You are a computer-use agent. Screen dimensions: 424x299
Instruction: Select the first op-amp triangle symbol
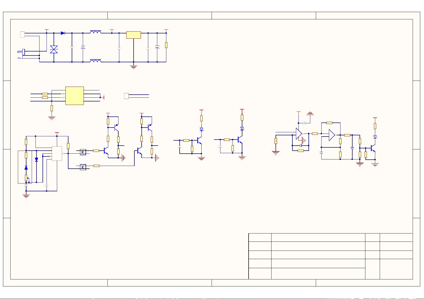point(299,134)
